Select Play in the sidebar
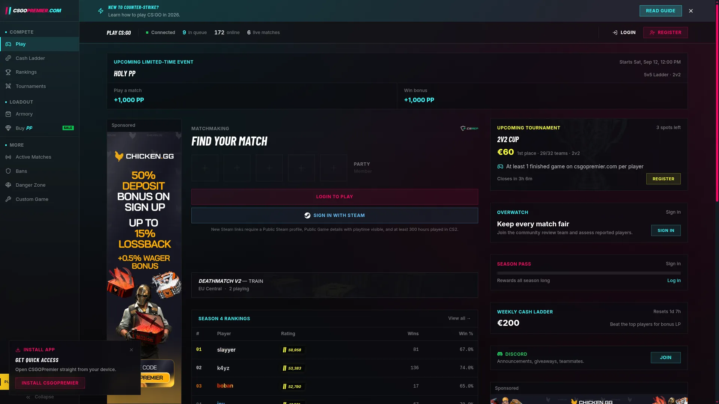The width and height of the screenshot is (719, 404). [39, 44]
